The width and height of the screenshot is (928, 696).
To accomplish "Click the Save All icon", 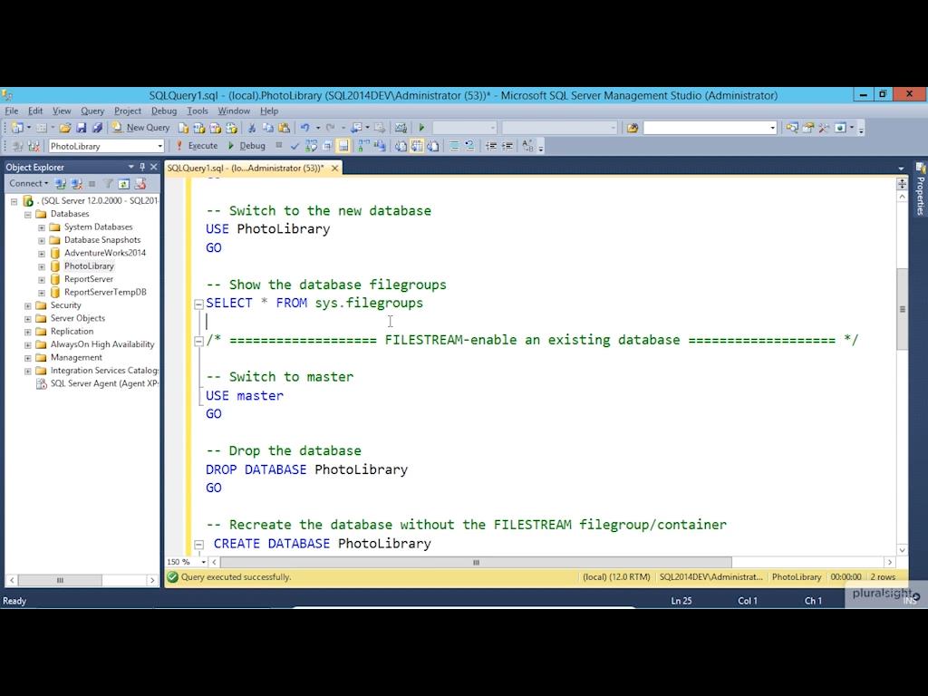I will coord(98,128).
